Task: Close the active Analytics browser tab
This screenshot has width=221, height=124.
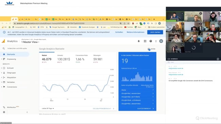Action: 16,19
